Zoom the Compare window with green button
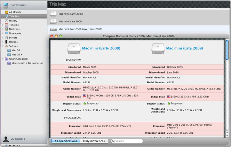 (61, 36)
